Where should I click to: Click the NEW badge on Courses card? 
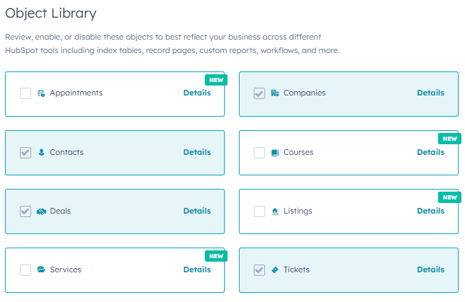coord(449,139)
